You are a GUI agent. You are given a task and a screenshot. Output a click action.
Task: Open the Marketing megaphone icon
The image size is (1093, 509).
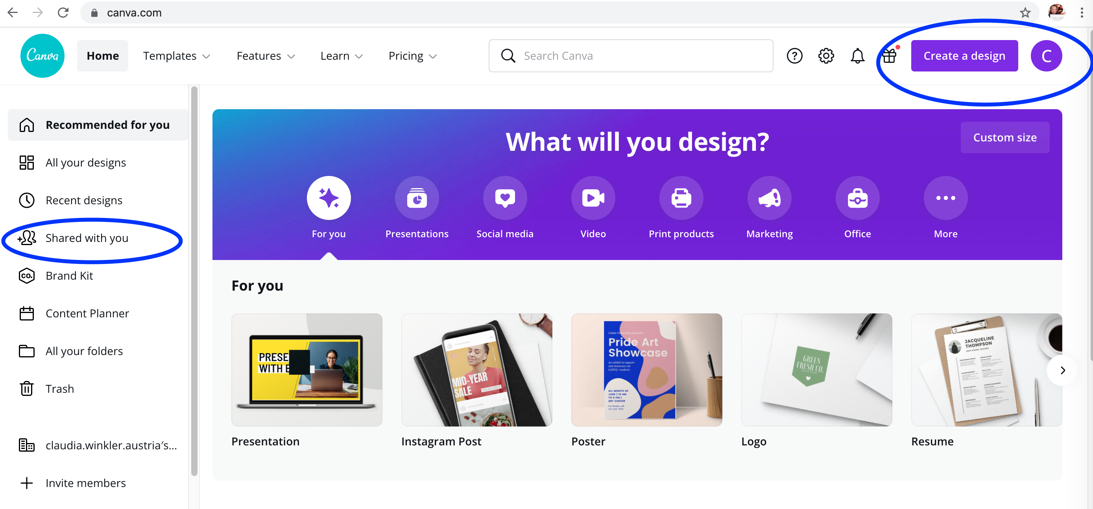tap(769, 198)
